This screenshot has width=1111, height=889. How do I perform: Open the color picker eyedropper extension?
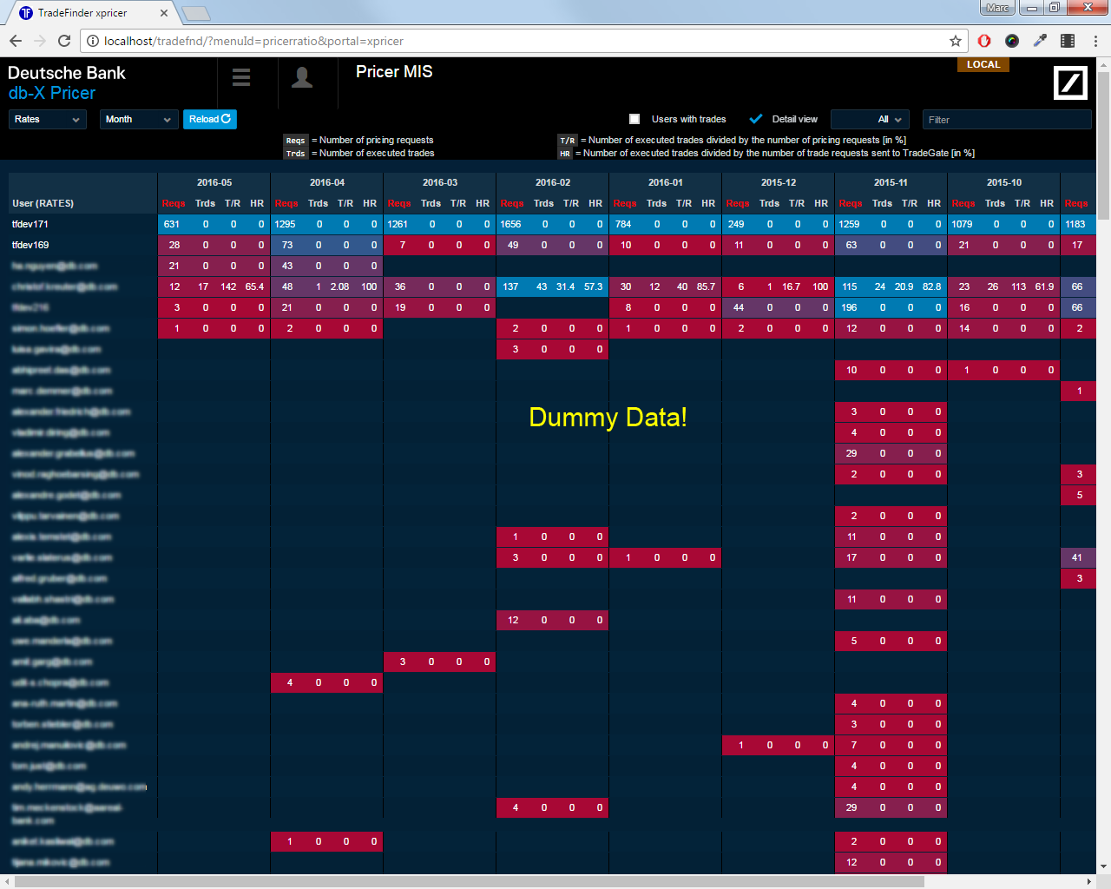coord(1040,41)
